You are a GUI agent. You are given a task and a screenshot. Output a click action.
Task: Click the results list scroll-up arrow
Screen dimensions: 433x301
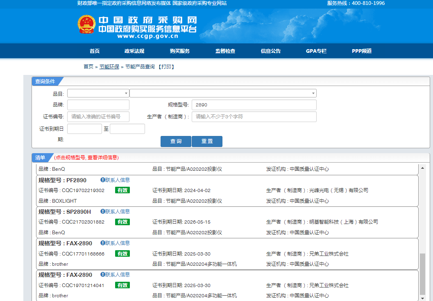(422, 168)
